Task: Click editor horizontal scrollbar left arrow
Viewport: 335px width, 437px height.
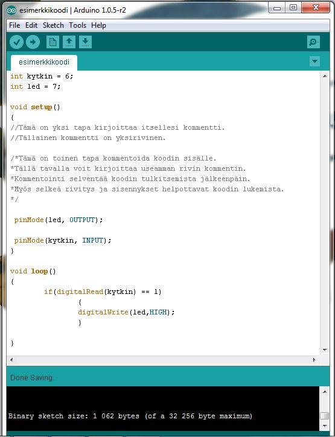Action: (x=11, y=360)
